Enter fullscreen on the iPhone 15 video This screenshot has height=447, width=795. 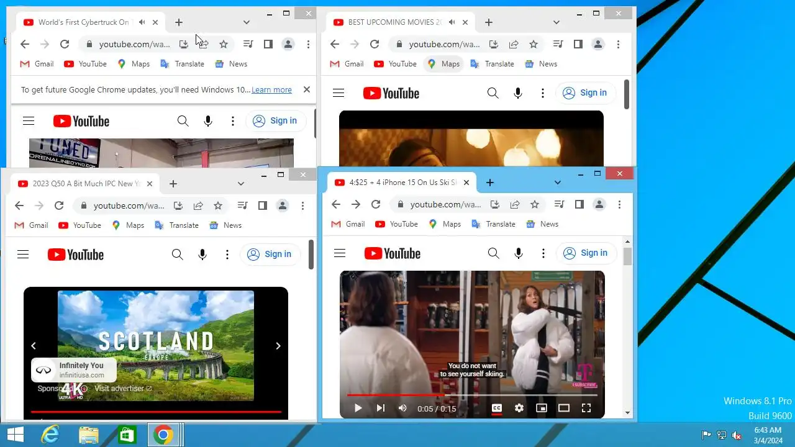586,408
